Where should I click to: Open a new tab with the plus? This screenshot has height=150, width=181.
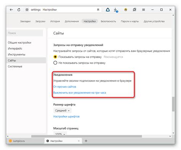[86, 141]
